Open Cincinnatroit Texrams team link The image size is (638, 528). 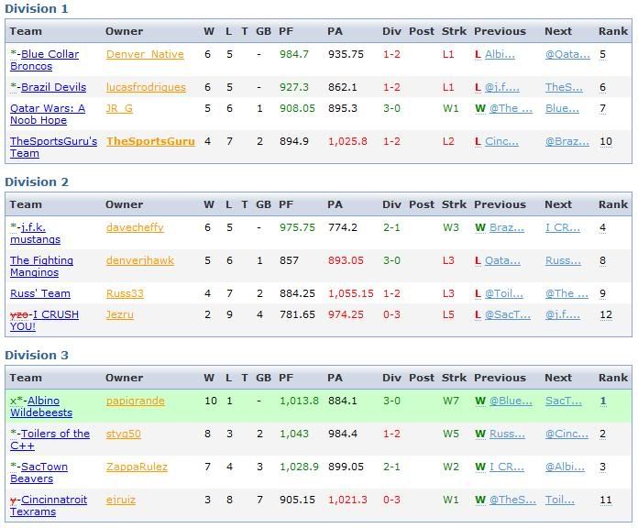click(x=49, y=506)
